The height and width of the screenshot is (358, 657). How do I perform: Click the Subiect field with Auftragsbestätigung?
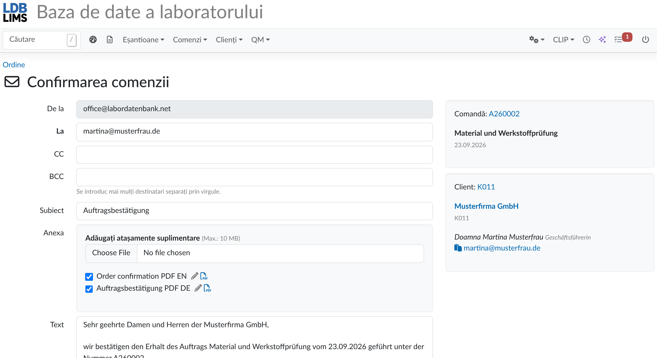(x=254, y=211)
